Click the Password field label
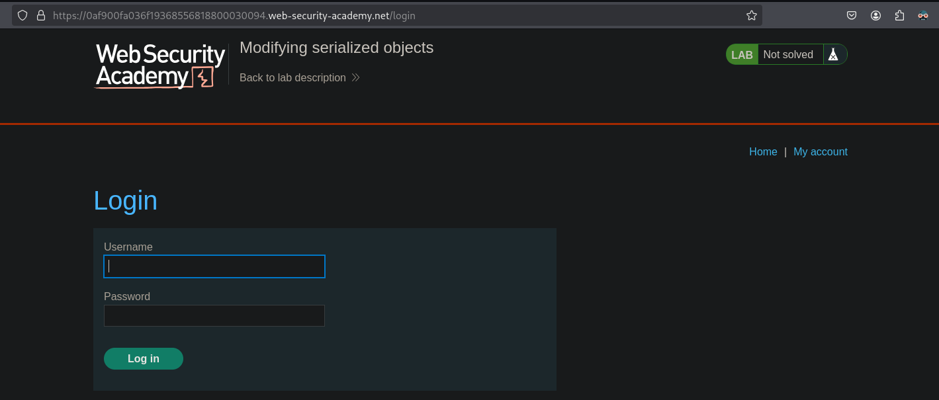Viewport: 939px width, 400px height. (x=127, y=297)
